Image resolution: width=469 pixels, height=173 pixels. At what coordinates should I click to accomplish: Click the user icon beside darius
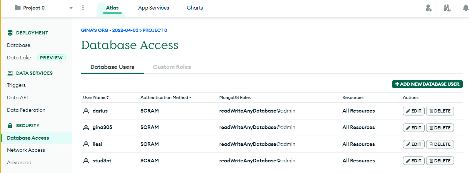coord(86,111)
